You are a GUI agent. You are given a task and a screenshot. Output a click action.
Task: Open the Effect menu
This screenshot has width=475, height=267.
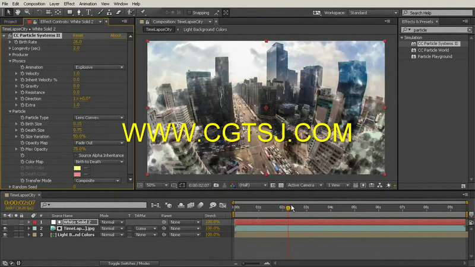[69, 4]
